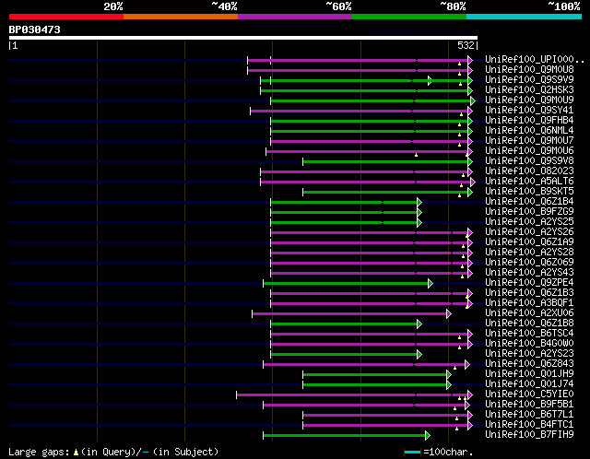Click the =100char. scale label

pos(448,452)
